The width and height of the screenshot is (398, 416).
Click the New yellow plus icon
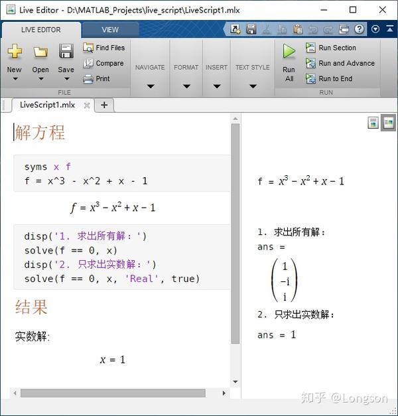tap(15, 50)
